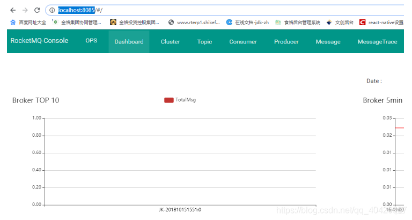Toggle the TotalMsg red legend swatch
The image size is (412, 220).
pos(169,100)
